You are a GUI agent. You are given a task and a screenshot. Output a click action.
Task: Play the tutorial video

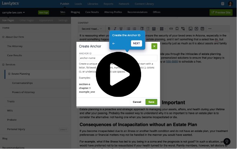[118, 74]
